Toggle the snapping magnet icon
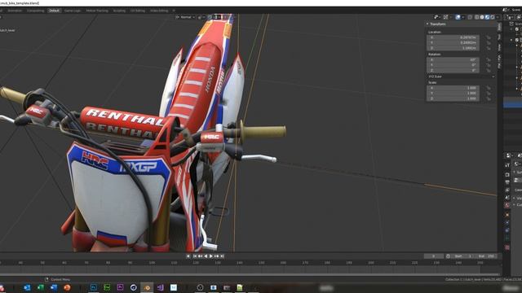Screen dimensions: 522x293 click(x=210, y=17)
